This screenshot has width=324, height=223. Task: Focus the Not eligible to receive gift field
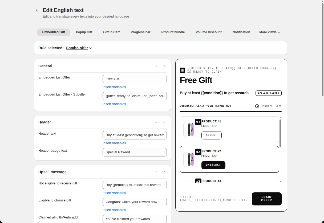pyautogui.click(x=135, y=185)
